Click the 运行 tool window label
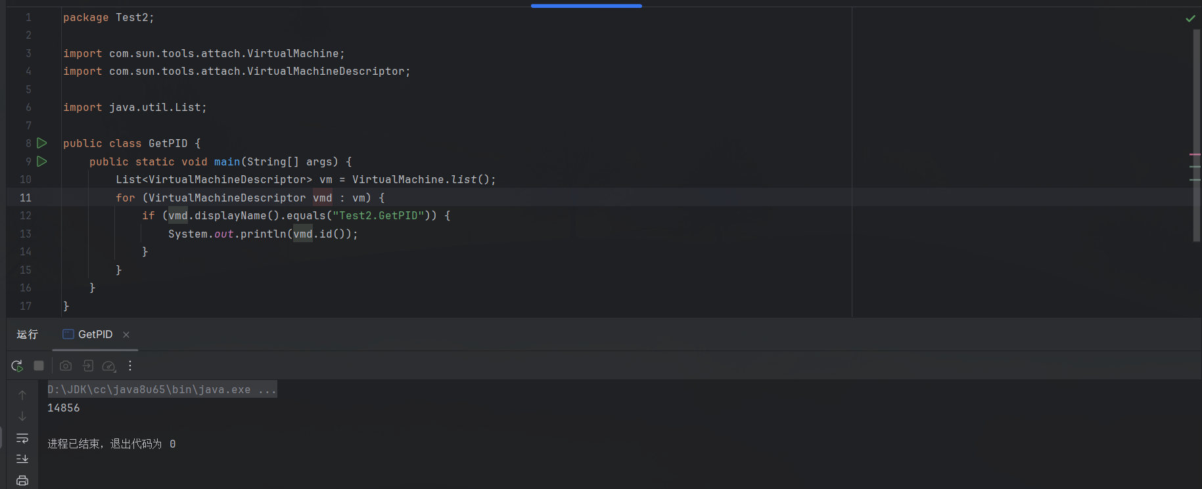This screenshot has height=489, width=1202. coord(28,335)
